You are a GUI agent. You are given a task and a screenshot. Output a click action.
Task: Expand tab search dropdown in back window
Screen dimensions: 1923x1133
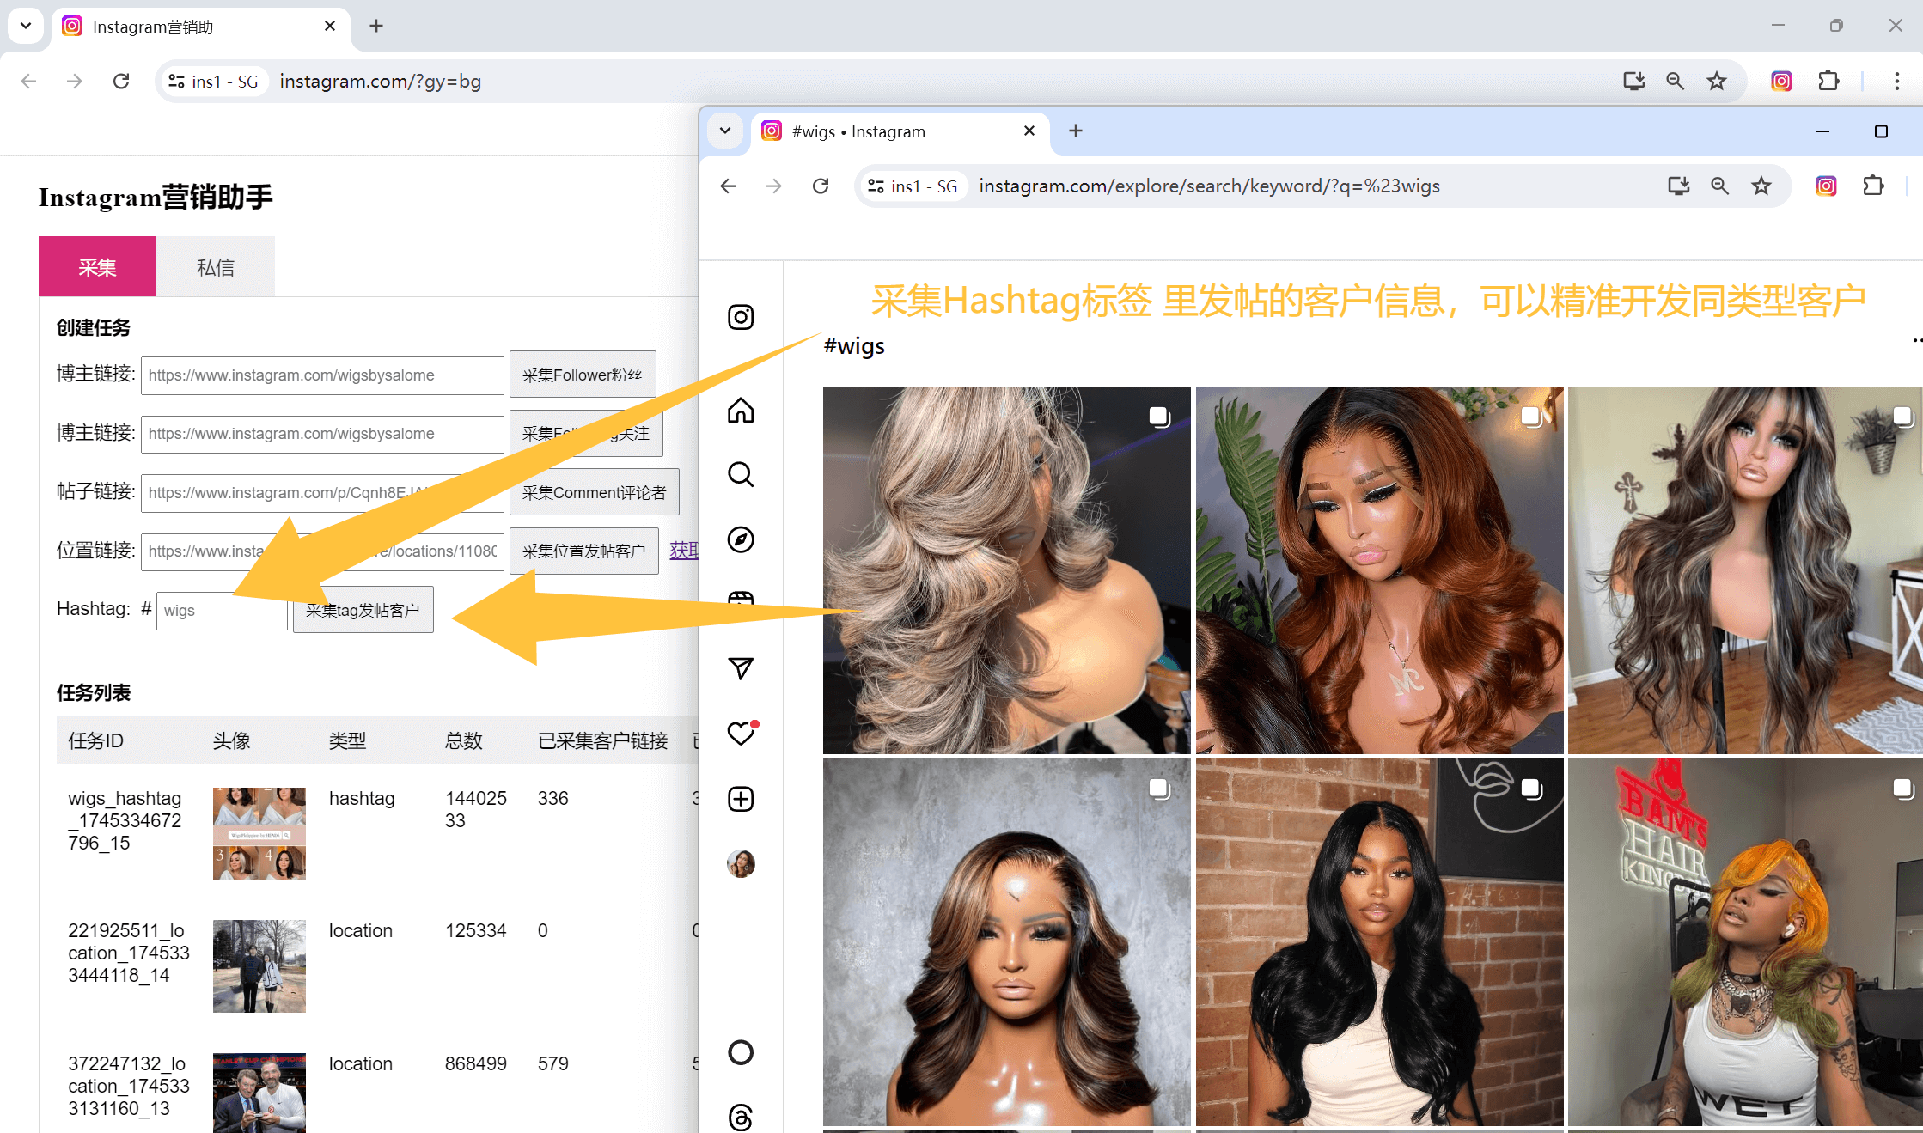[x=26, y=26]
